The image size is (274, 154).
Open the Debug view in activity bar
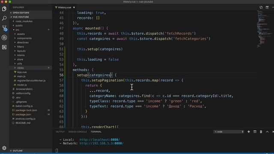click(4, 38)
